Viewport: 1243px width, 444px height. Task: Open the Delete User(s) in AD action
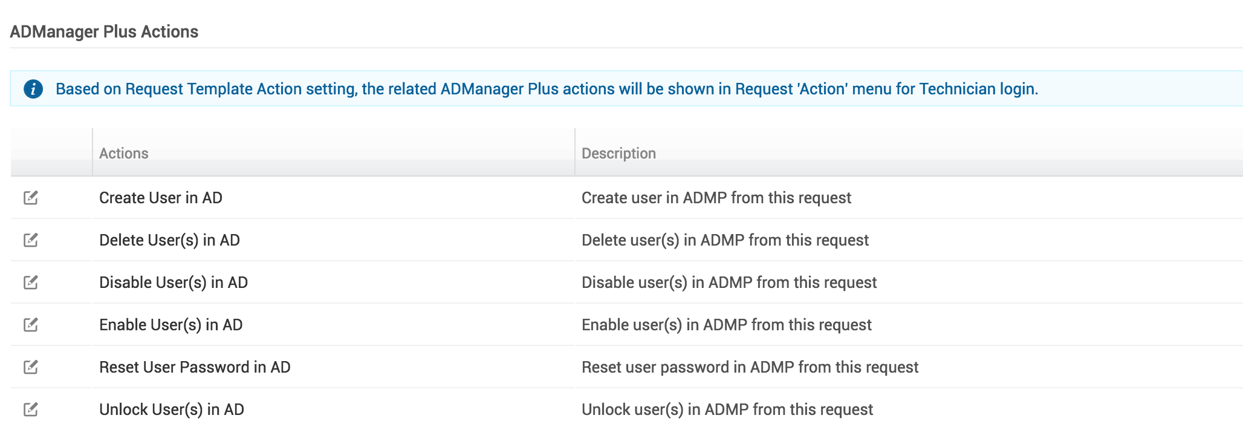169,240
